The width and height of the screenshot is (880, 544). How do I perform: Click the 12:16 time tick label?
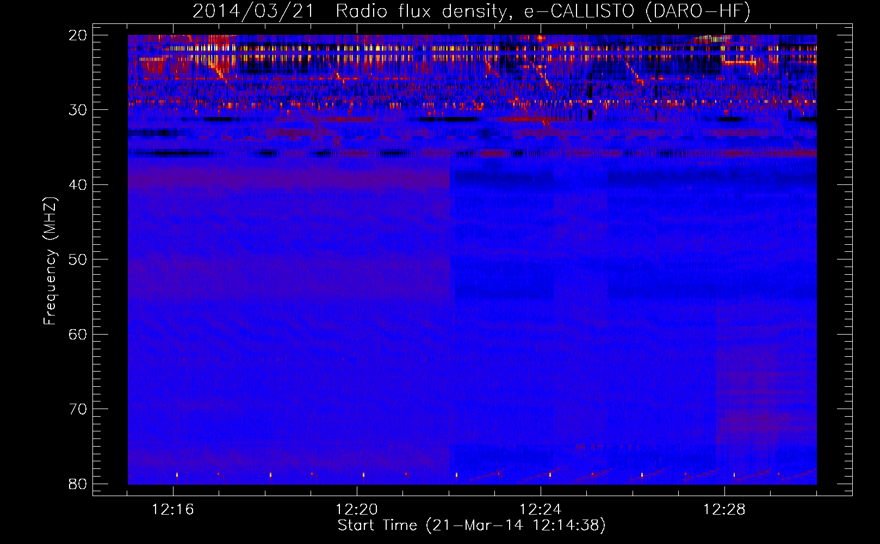173,510
